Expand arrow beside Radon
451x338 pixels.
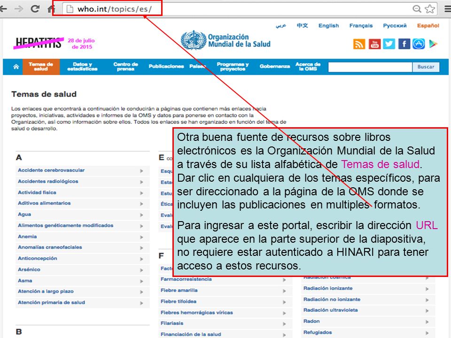pyautogui.click(x=427, y=322)
